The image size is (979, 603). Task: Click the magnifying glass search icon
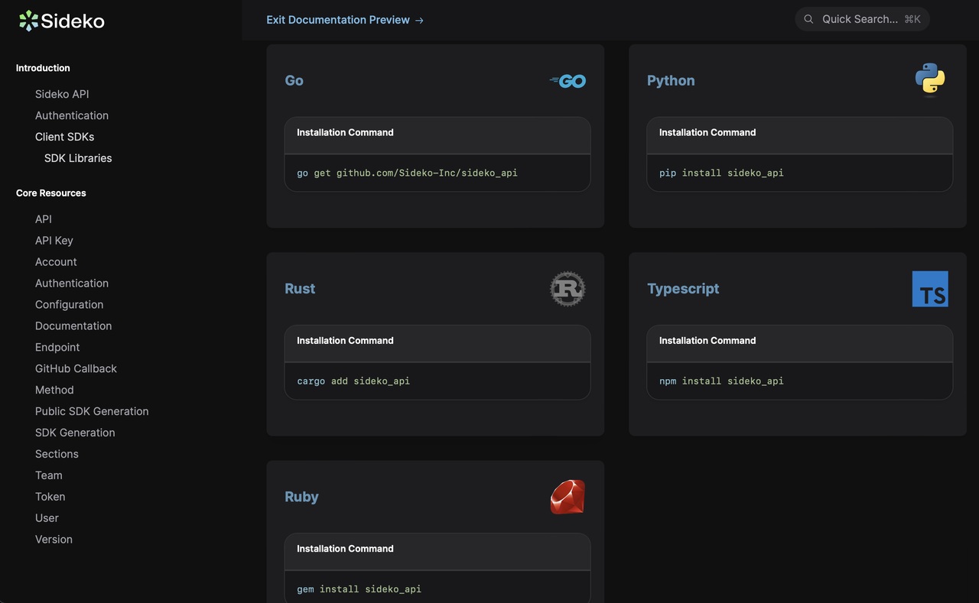point(808,19)
